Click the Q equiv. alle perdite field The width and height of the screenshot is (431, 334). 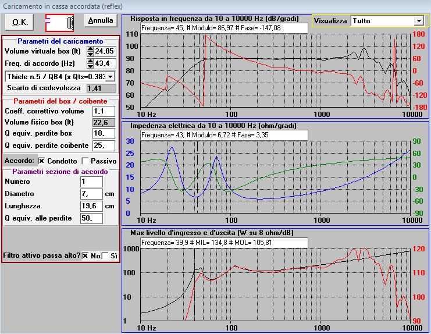point(91,219)
